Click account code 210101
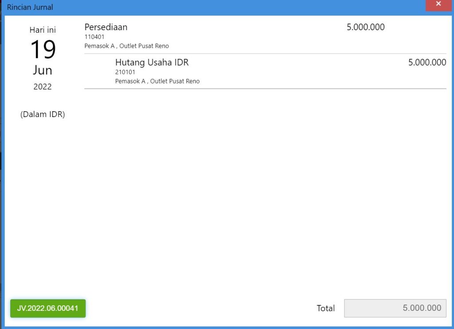Image resolution: width=454 pixels, height=329 pixels. (x=125, y=72)
